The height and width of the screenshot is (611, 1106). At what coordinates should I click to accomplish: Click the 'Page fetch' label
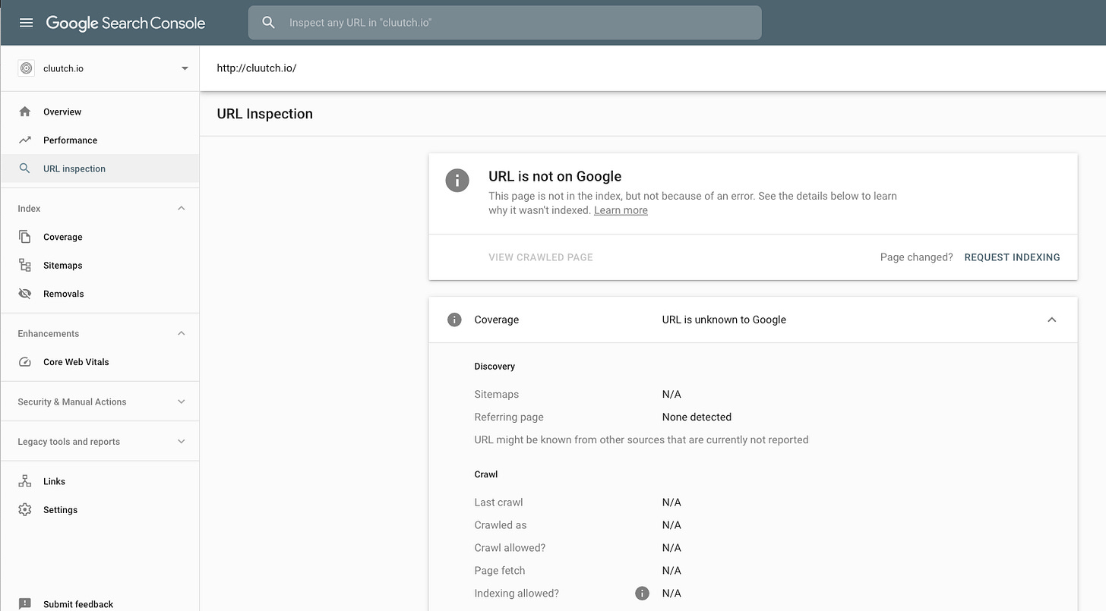[500, 571]
